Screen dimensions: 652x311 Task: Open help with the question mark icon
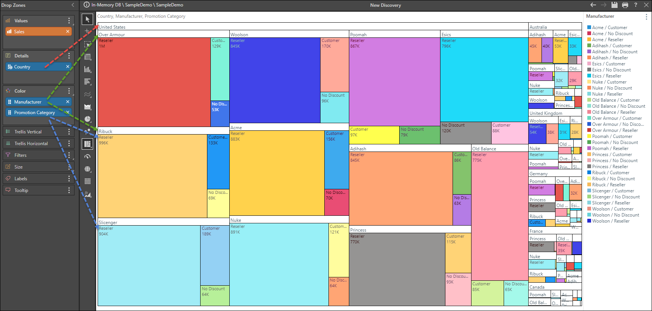(636, 5)
